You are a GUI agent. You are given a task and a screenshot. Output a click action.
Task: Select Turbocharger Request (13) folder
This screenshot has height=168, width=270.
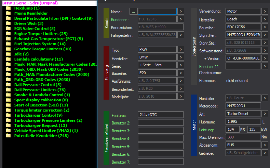click(x=41, y=125)
